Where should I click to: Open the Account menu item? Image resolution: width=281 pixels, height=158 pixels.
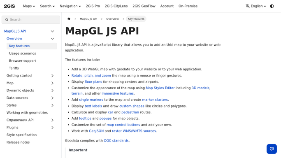coord(167,6)
